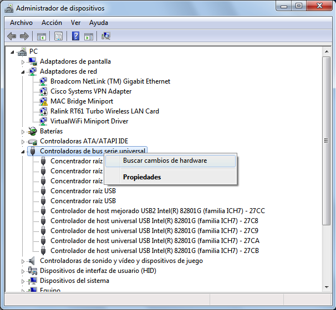Screen dimensions: 336x310
Task: Choose 'Buscar cambios de hardware' from context menu
Action: point(165,161)
